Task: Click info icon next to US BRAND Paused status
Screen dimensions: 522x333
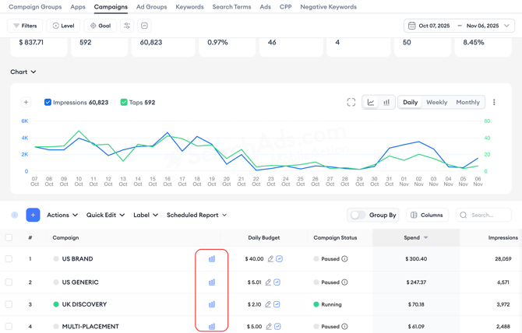Action: click(x=344, y=259)
